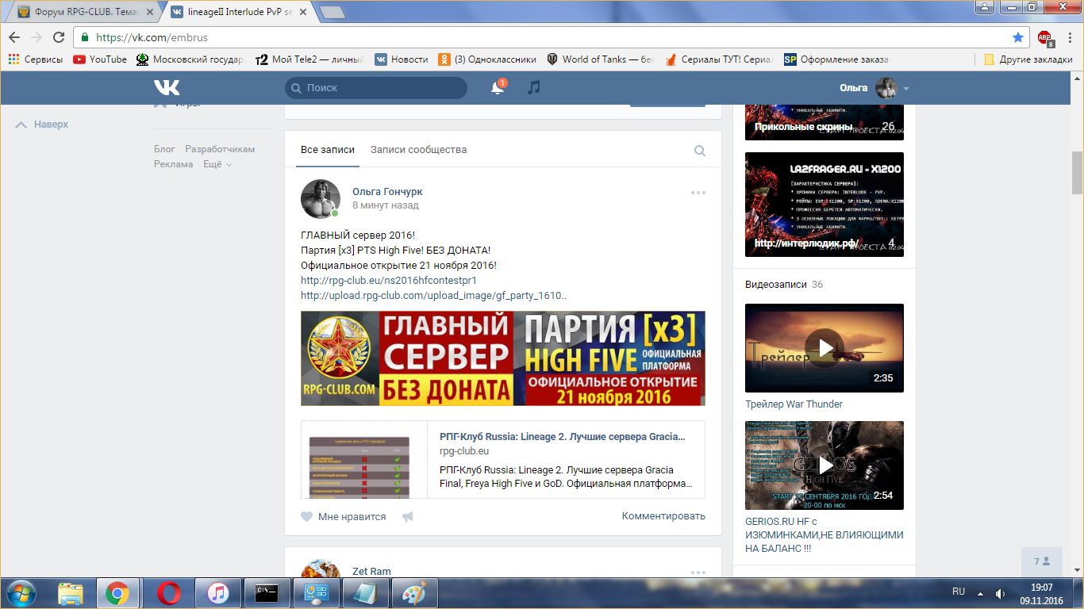Viewport: 1084px width, 609px height.
Task: Click the page vertical scrollbar thumb
Action: pyautogui.click(x=1077, y=172)
